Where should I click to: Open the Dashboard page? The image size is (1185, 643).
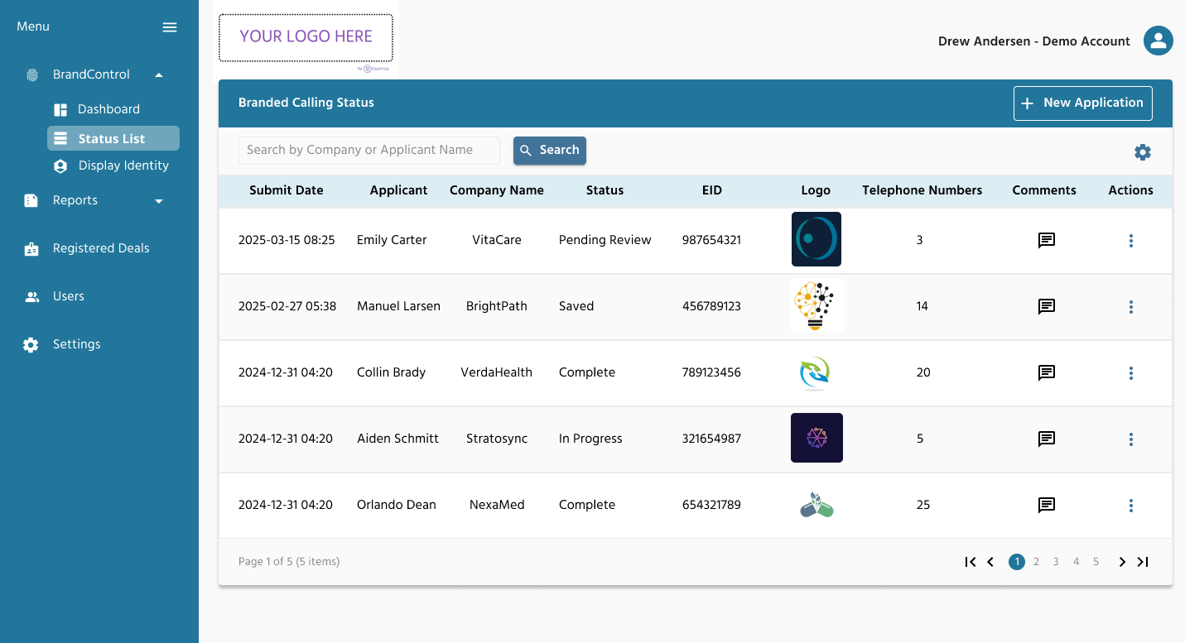(x=108, y=109)
